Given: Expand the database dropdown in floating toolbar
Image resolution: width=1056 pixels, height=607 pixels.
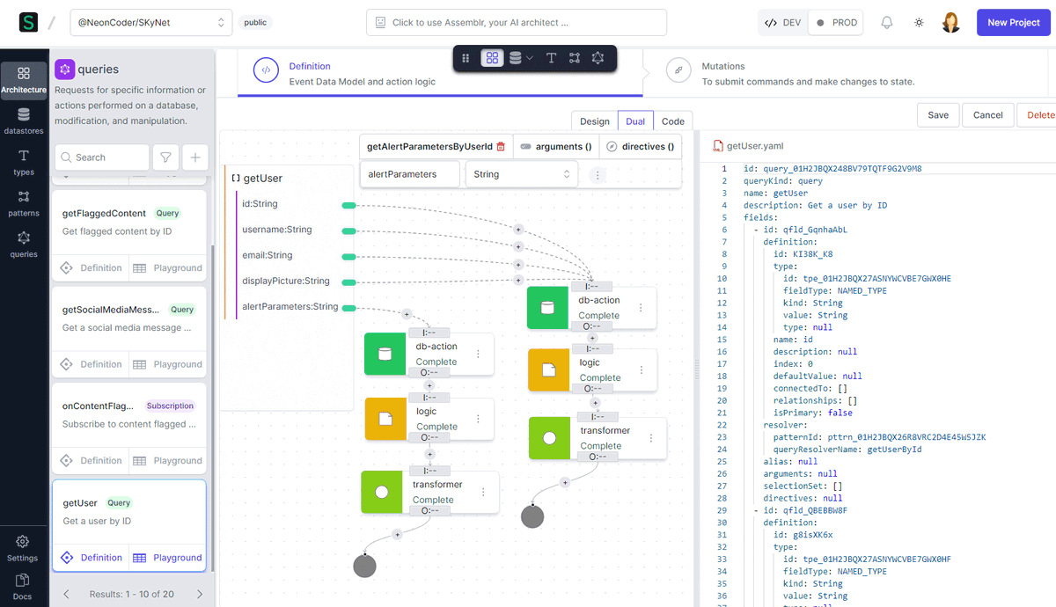Looking at the screenshot, I should click(521, 58).
